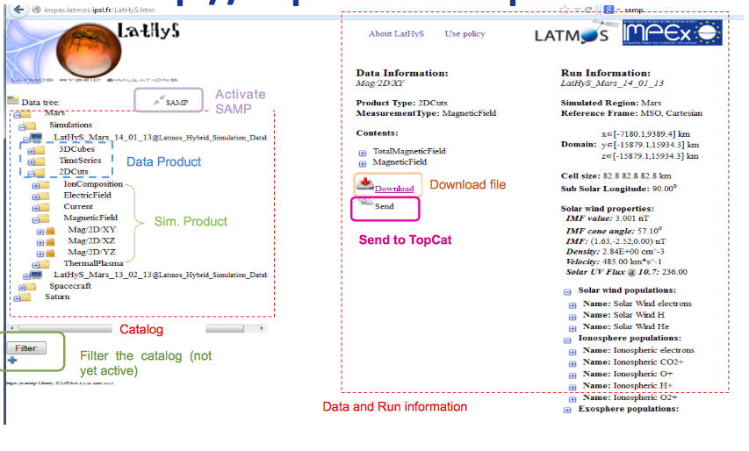Collapse the 2DCuts folder
Viewport: 749px width, 451px height.
coord(31,175)
